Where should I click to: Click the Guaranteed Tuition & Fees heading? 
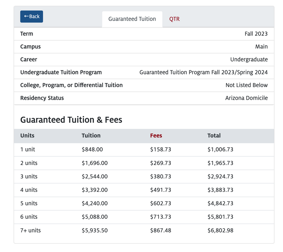click(71, 120)
